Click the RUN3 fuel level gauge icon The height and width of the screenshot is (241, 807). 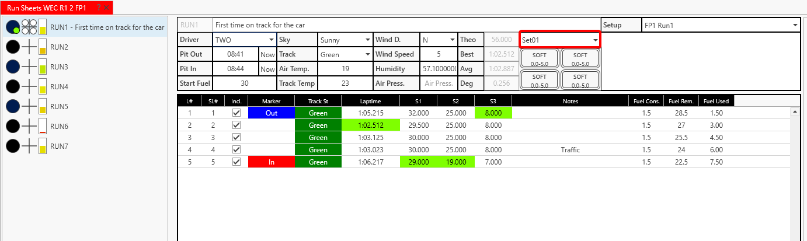tap(43, 67)
